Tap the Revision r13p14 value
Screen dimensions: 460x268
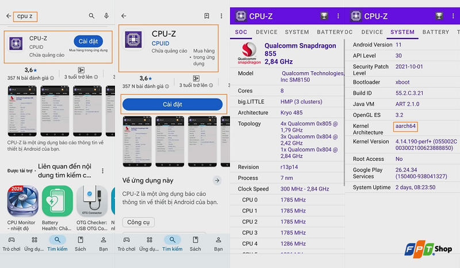[289, 167]
